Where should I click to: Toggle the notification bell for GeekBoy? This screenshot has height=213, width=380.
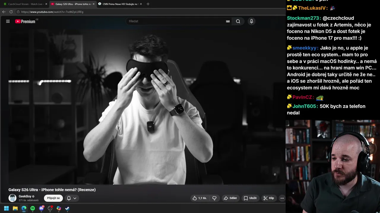click(69, 198)
